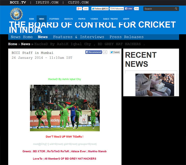Click the cricket team celebration photo
This screenshot has width=186, height=165.
pos(65,108)
